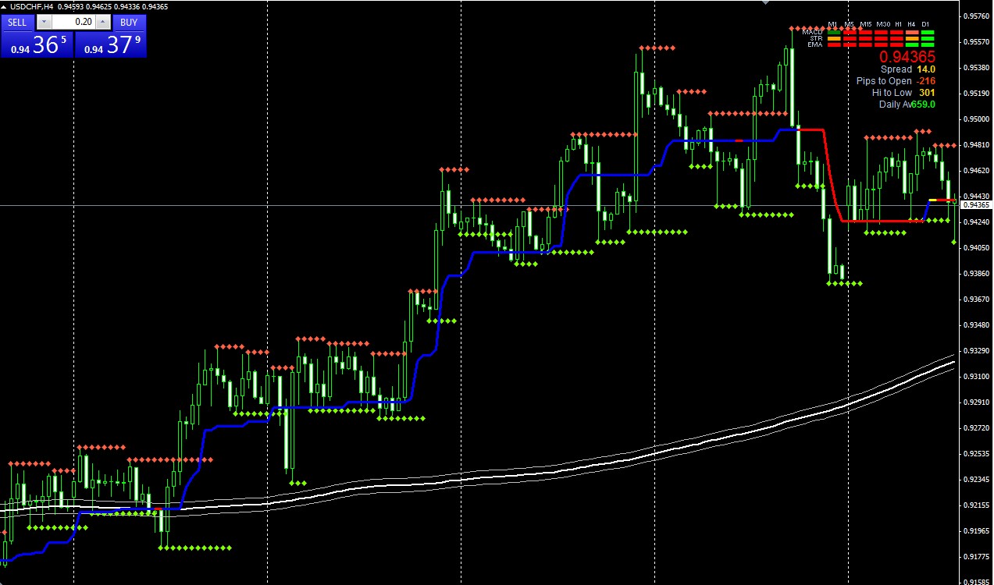Click the Spread 14.0 indicator value
The width and height of the screenshot is (994, 585).
[x=926, y=69]
